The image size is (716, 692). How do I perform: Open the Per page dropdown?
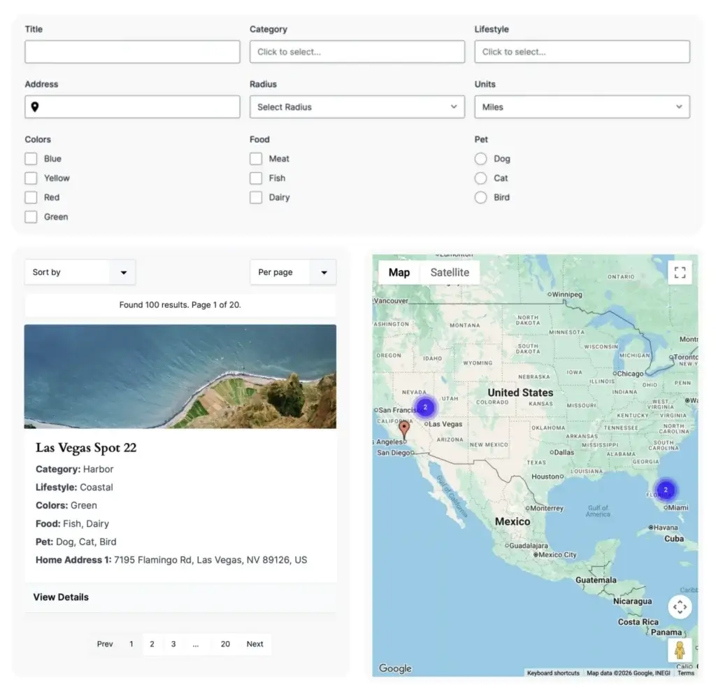click(293, 272)
